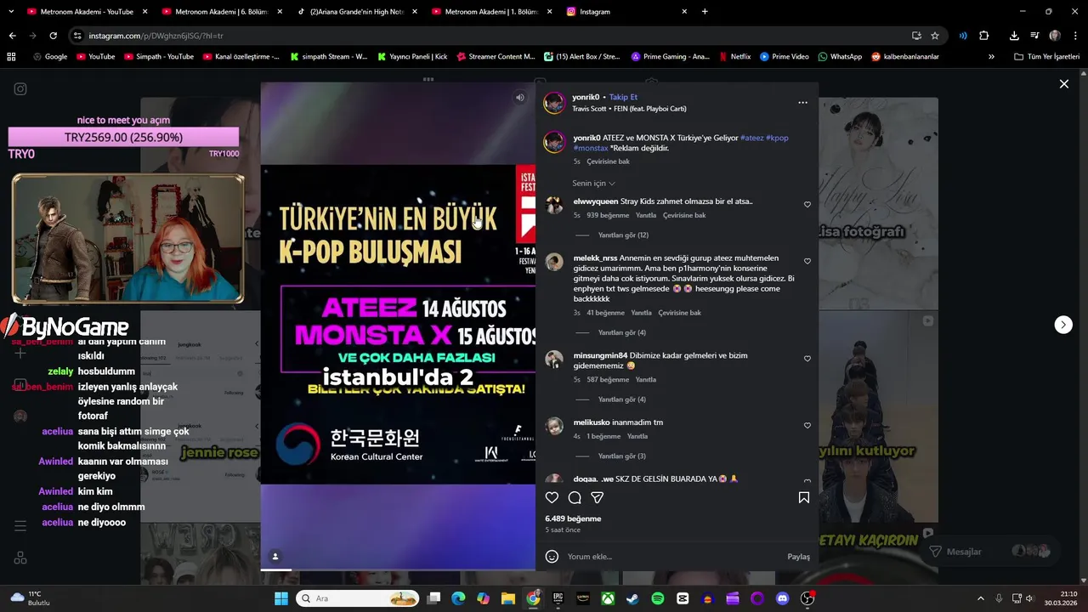The width and height of the screenshot is (1088, 612).
Task: Like elwwyqueen's comment
Action: tap(807, 205)
